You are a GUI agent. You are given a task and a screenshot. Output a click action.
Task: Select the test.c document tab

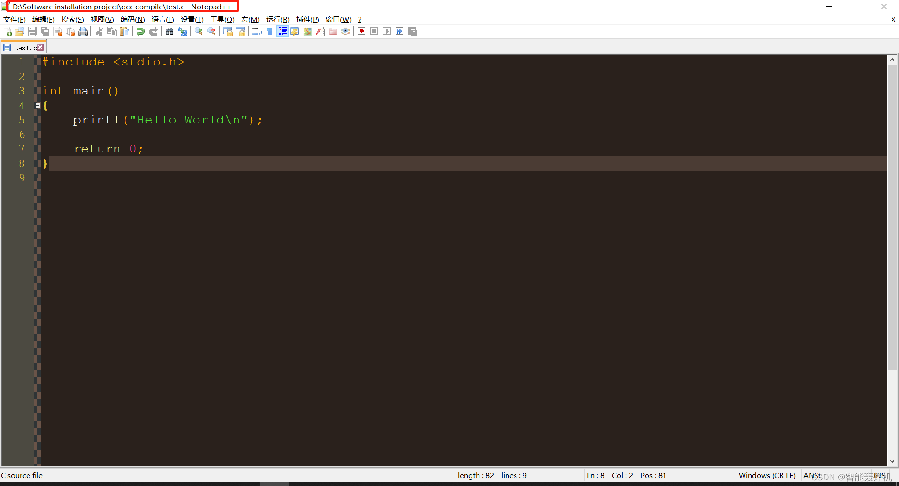click(x=22, y=47)
